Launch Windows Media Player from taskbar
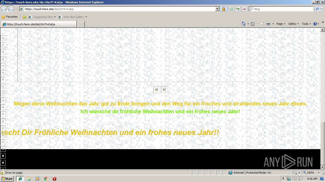This screenshot has width=325, height=182. pyautogui.click(x=37, y=178)
